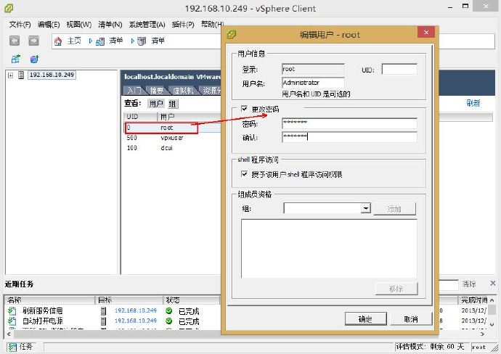The height and width of the screenshot is (354, 501).
Task: Click the back navigation arrow icon
Action: point(15,41)
